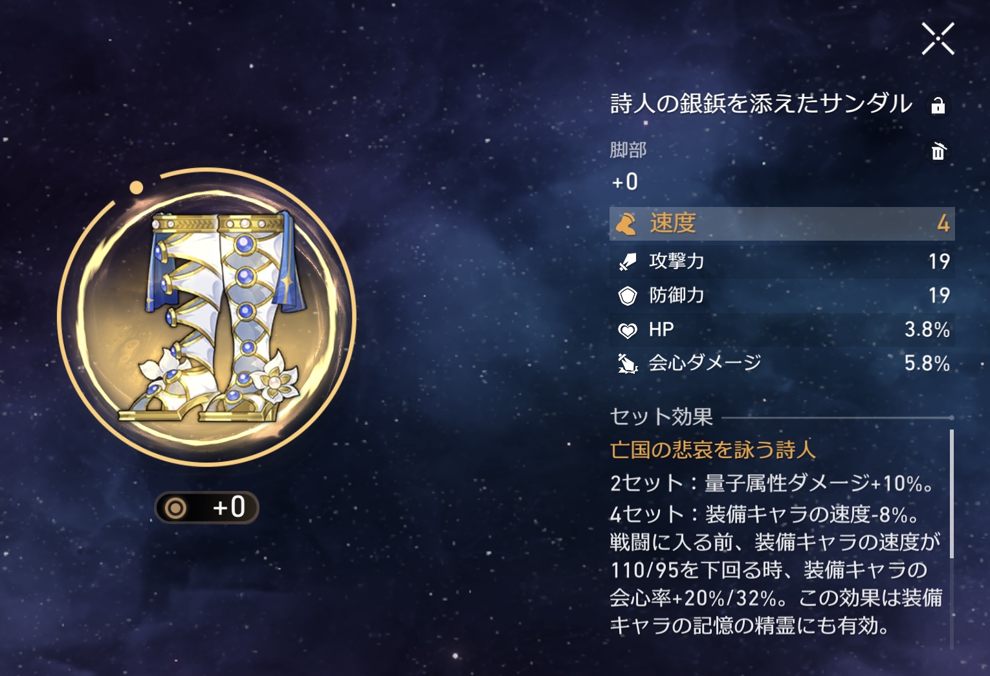The width and height of the screenshot is (990, 676).
Task: Click the crit damage icon
Action: click(627, 364)
